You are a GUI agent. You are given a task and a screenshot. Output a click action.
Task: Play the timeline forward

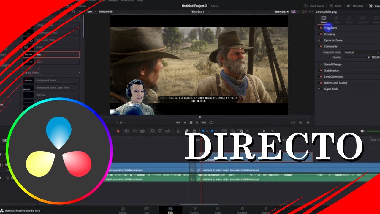click(x=197, y=122)
